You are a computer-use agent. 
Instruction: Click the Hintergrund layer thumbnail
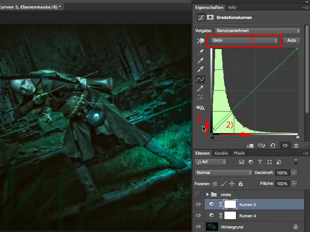212,227
